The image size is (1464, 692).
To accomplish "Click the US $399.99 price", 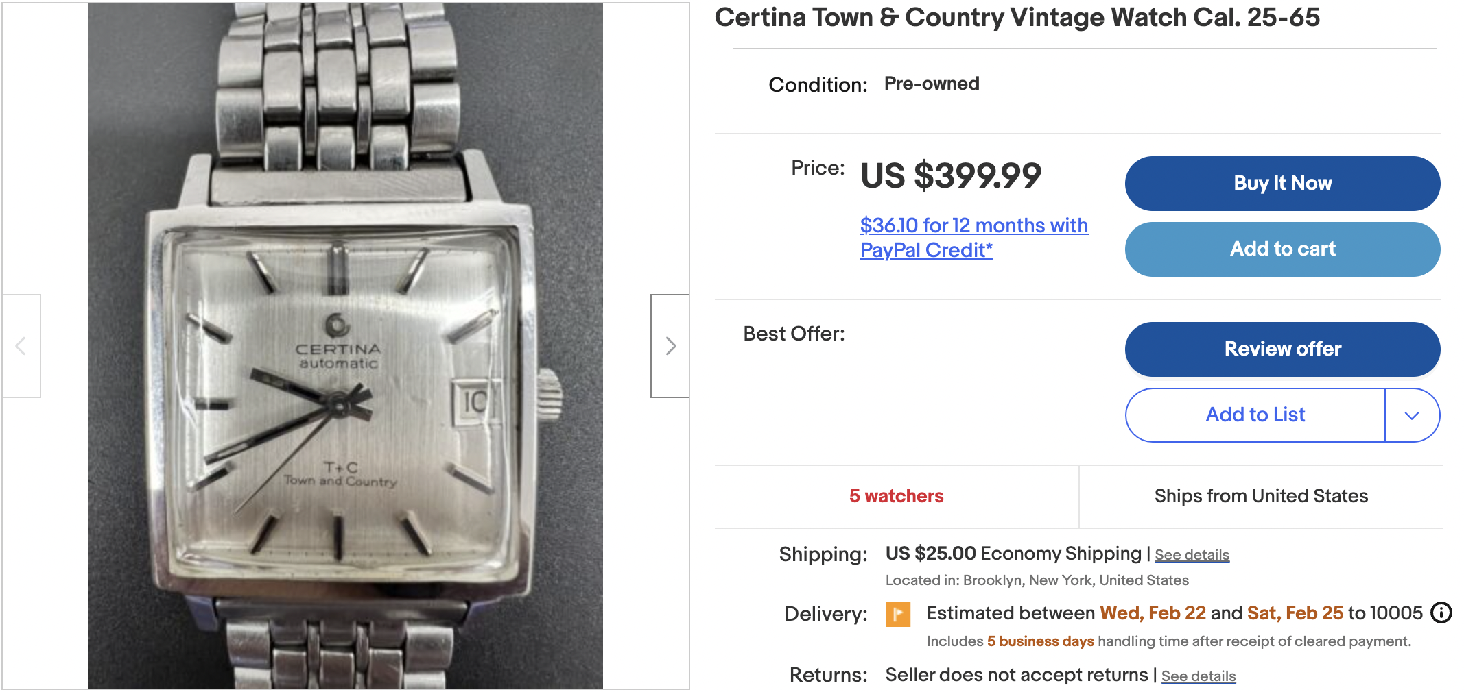I will [951, 175].
